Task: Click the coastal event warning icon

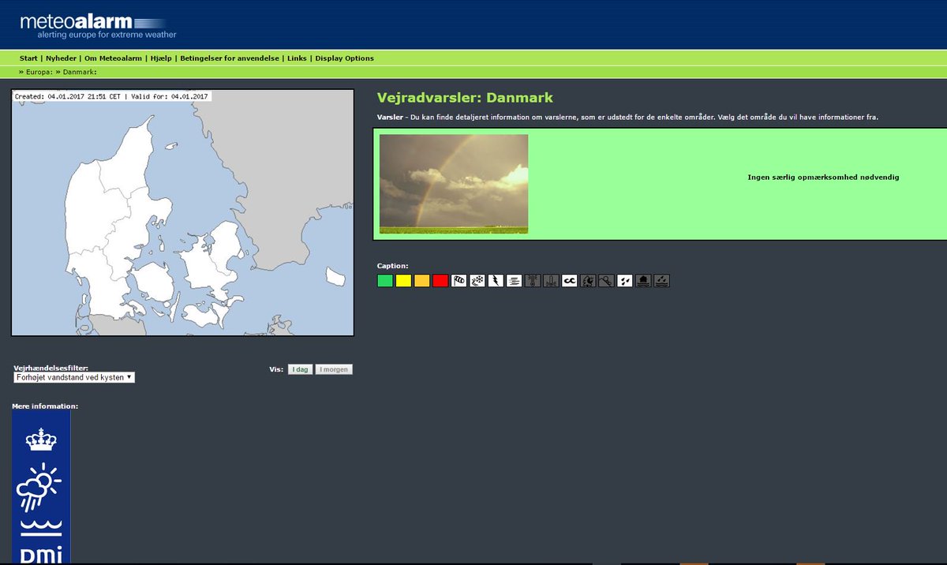Action: coord(568,280)
